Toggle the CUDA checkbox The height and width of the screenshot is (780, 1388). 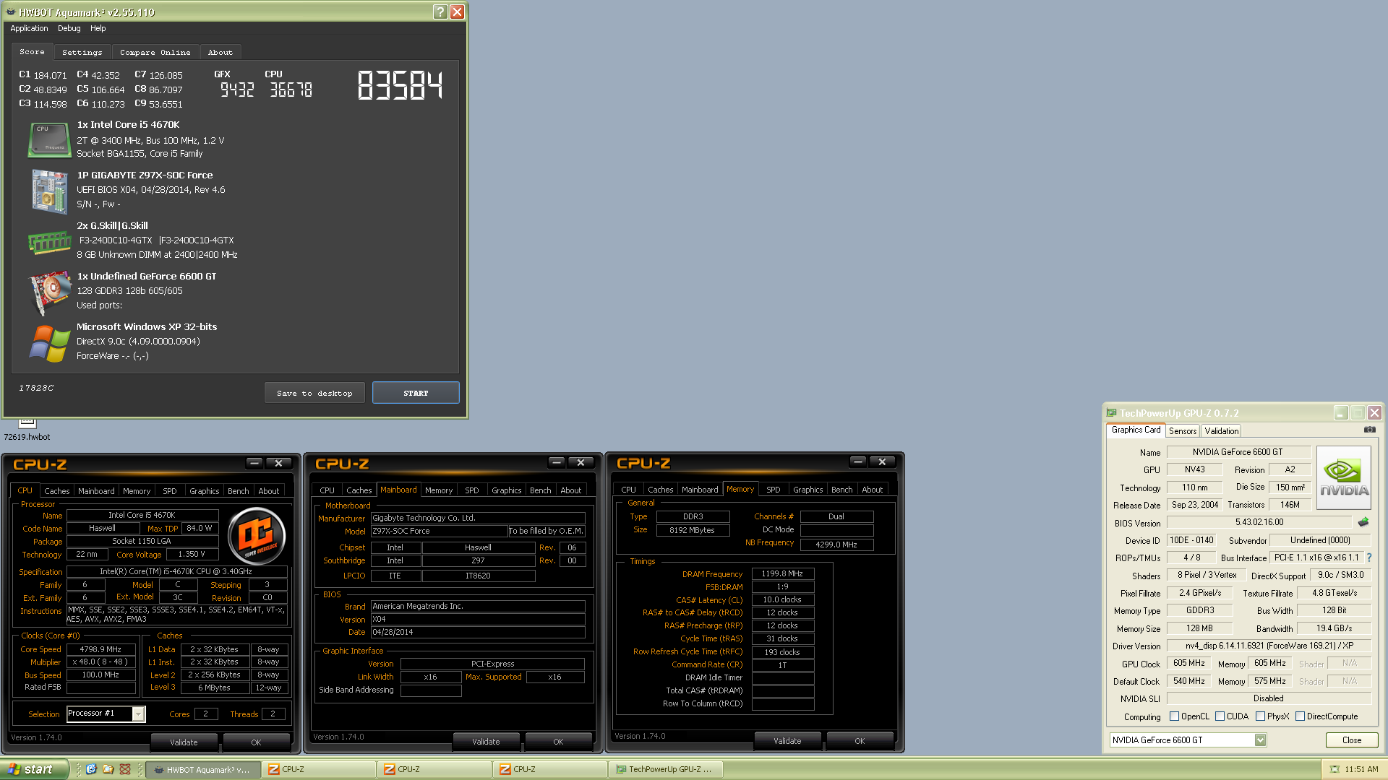coord(1220,716)
